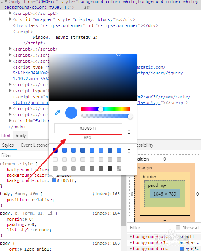This screenshot has width=201, height=251.
Task: Click the 1045 × 789 content box
Action: (165, 194)
